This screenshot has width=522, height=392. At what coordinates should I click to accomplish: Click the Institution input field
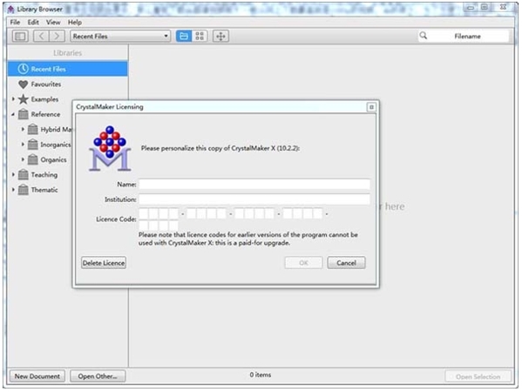pyautogui.click(x=254, y=199)
